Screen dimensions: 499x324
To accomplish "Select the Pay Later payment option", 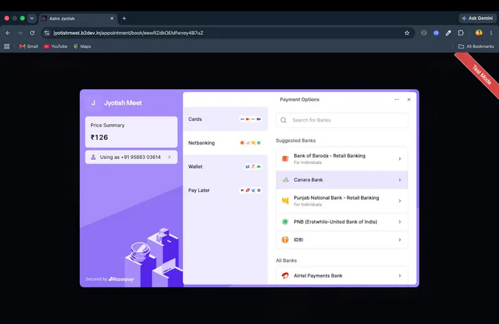I will (x=225, y=190).
